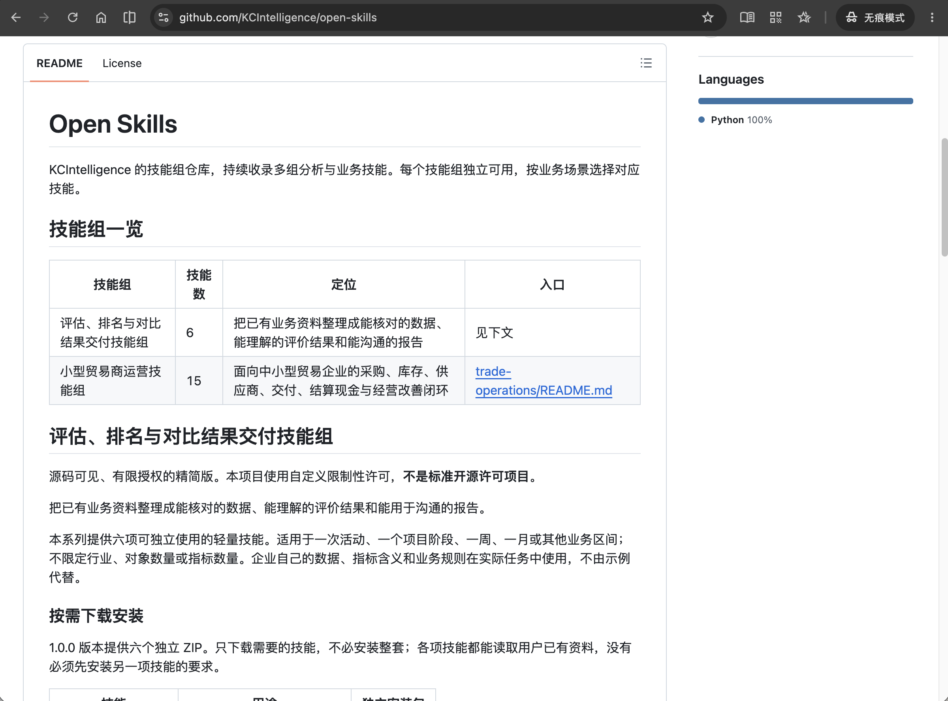Open the trade-operations/README.md link

click(544, 380)
